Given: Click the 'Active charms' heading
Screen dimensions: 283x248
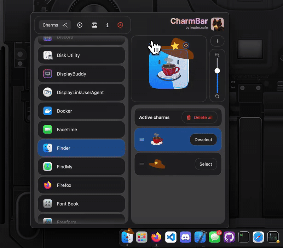Looking at the screenshot, I should [154, 117].
